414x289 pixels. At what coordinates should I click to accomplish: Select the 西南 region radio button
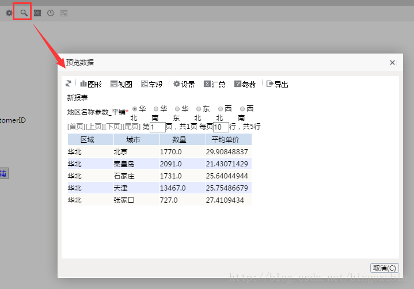(242, 109)
